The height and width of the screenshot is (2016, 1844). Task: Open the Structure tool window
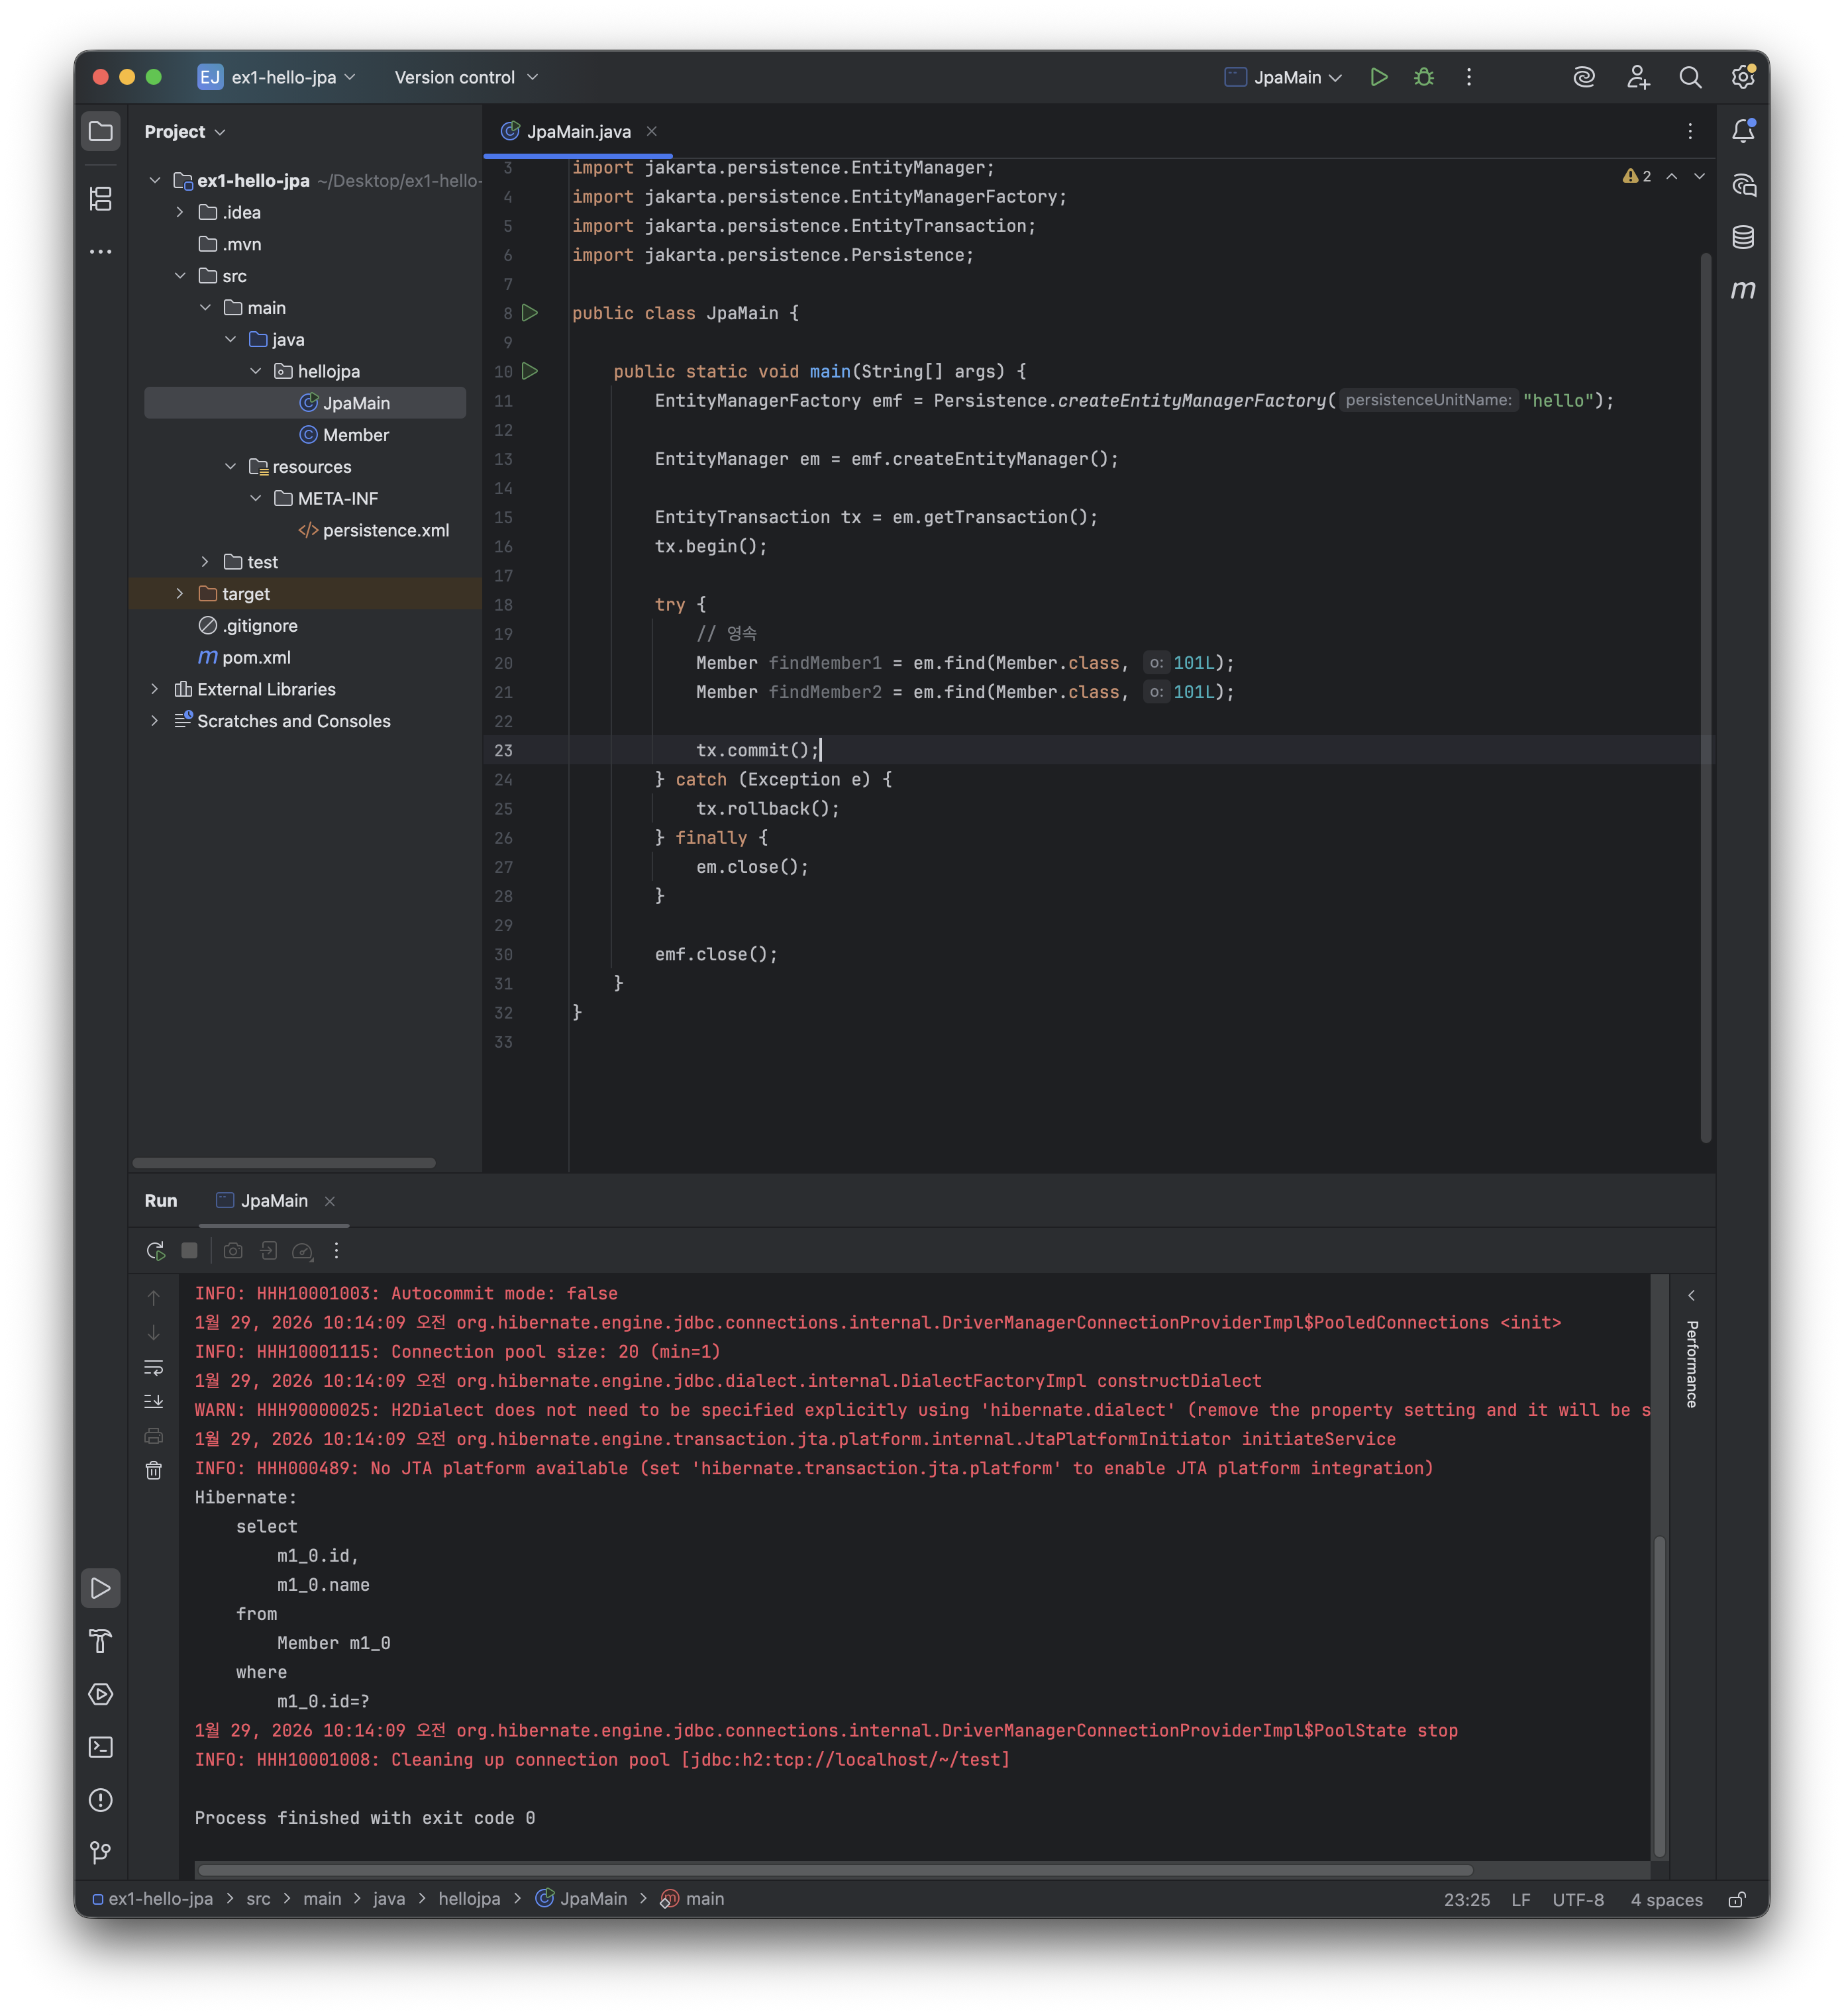coord(100,198)
